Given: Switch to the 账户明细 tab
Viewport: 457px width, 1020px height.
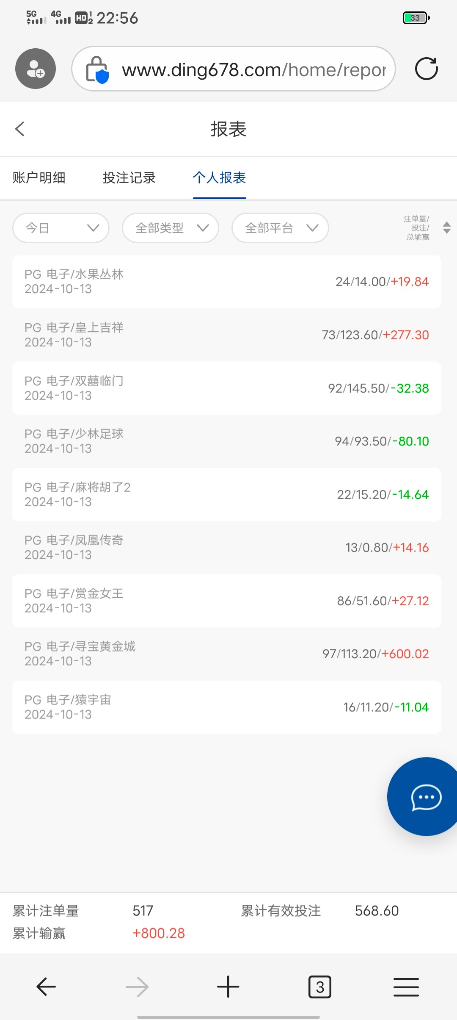Looking at the screenshot, I should tap(39, 178).
